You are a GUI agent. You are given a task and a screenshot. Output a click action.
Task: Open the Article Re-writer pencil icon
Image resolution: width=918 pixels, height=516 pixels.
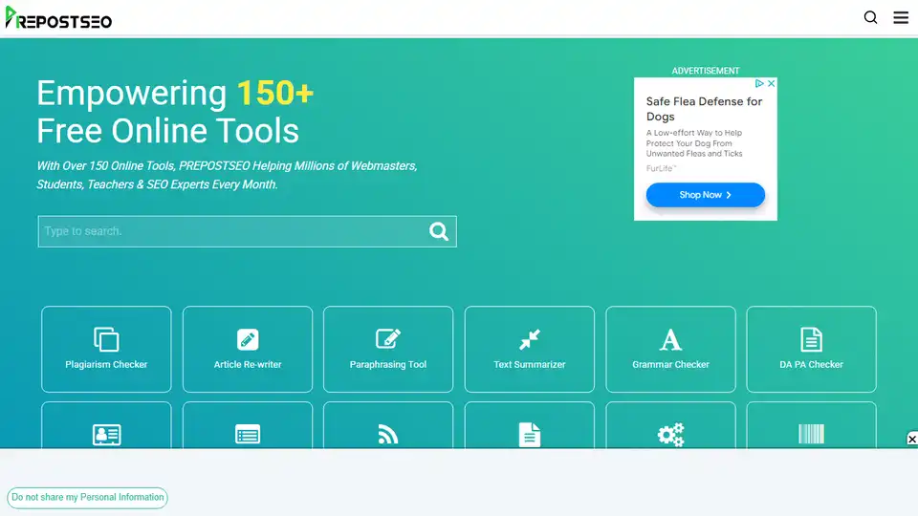click(x=248, y=339)
